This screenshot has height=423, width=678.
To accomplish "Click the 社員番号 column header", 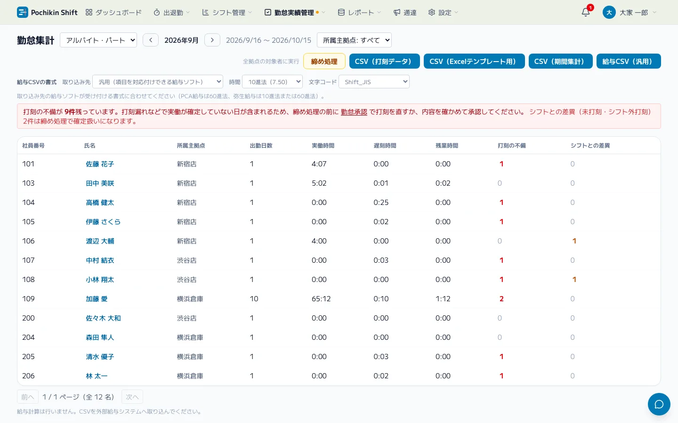I will pos(33,146).
